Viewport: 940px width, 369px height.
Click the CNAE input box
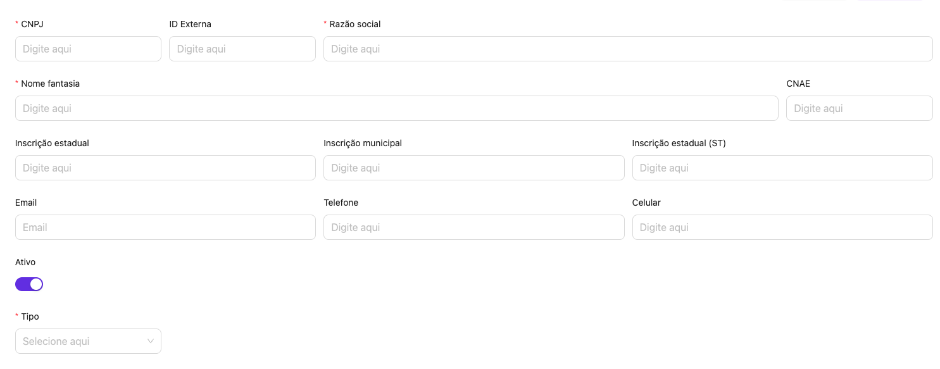[859, 108]
